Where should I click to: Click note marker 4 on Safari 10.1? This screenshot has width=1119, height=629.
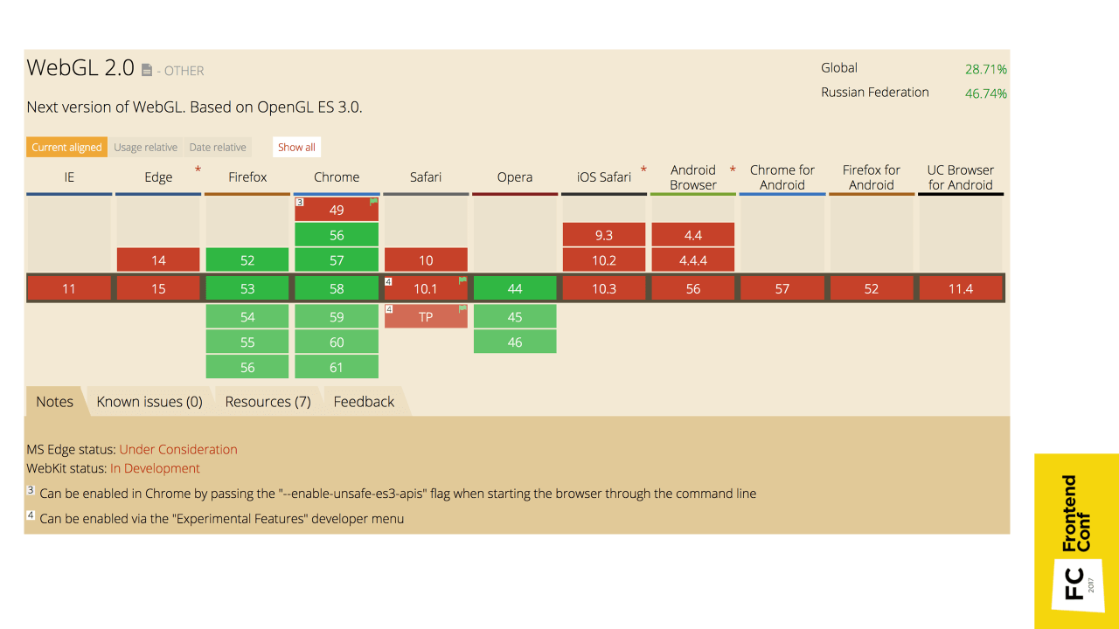(x=388, y=282)
